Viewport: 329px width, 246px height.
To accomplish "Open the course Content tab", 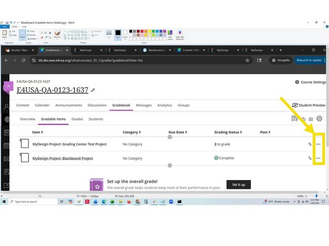I will click(x=23, y=105).
